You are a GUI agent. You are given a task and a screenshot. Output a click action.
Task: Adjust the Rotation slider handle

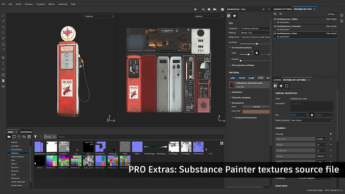click(x=240, y=61)
